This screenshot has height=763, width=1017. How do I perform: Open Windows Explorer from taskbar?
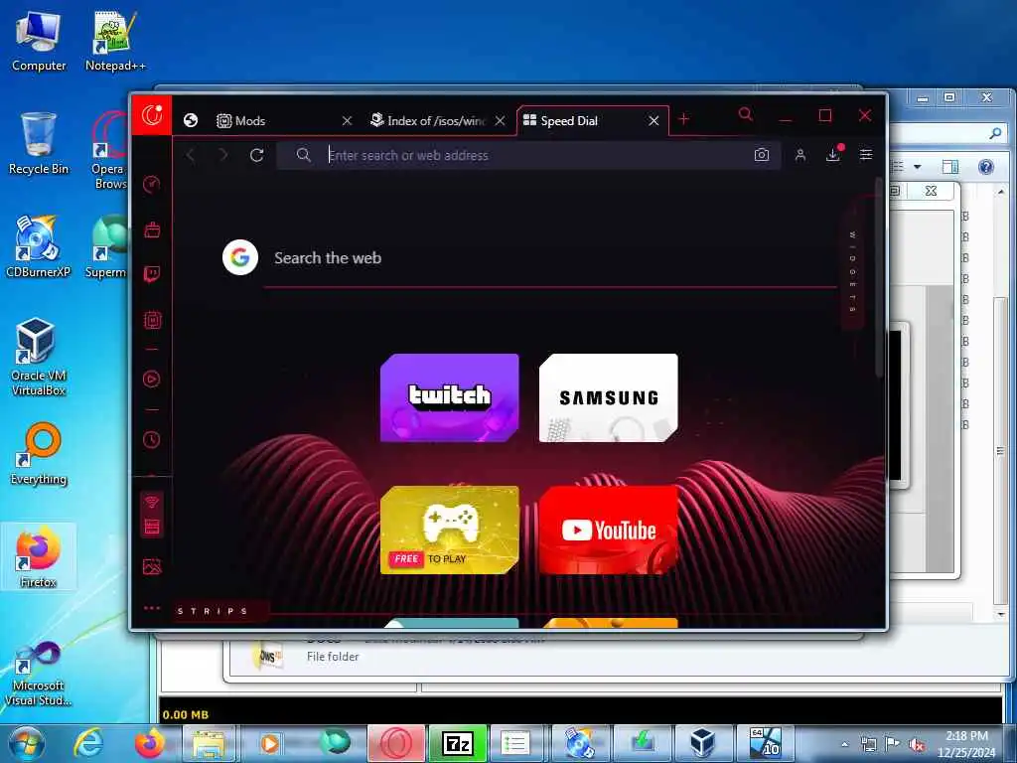tap(209, 743)
